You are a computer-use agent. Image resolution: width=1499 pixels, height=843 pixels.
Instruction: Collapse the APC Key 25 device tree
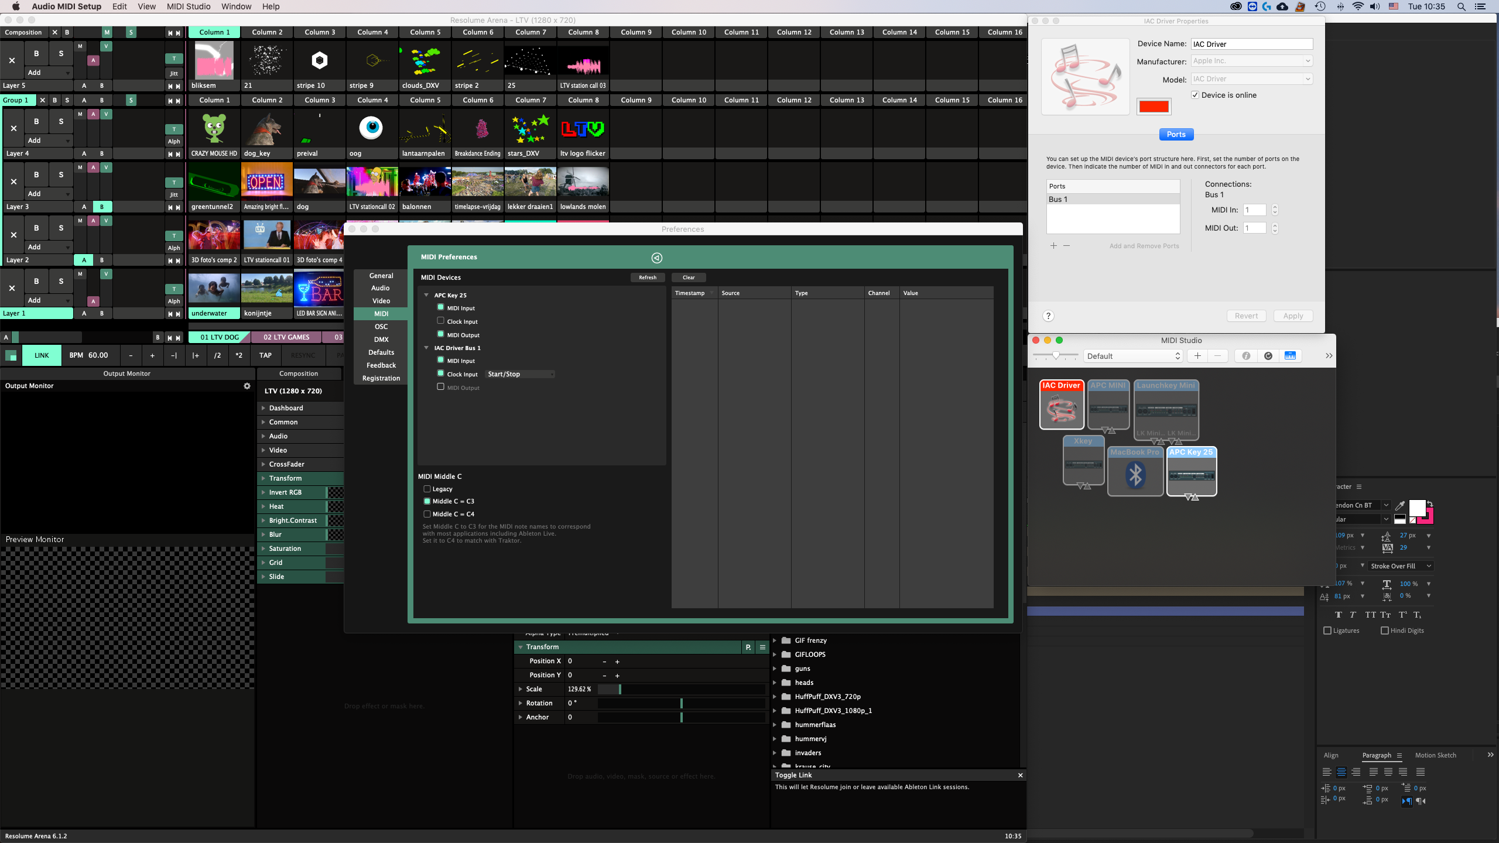tap(426, 295)
